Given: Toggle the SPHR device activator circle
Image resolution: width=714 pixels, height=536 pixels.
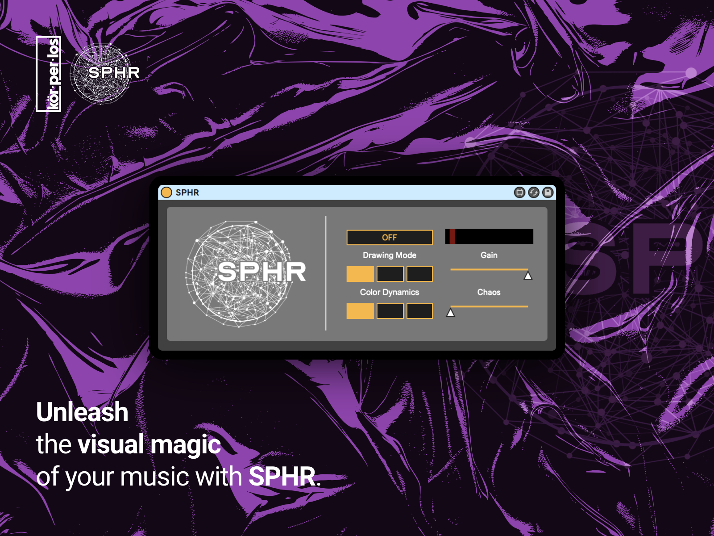Looking at the screenshot, I should click(166, 193).
